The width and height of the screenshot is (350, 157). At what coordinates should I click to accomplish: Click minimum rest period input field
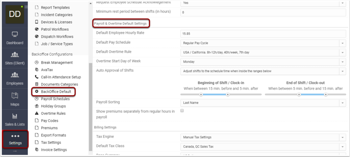(x=263, y=13)
